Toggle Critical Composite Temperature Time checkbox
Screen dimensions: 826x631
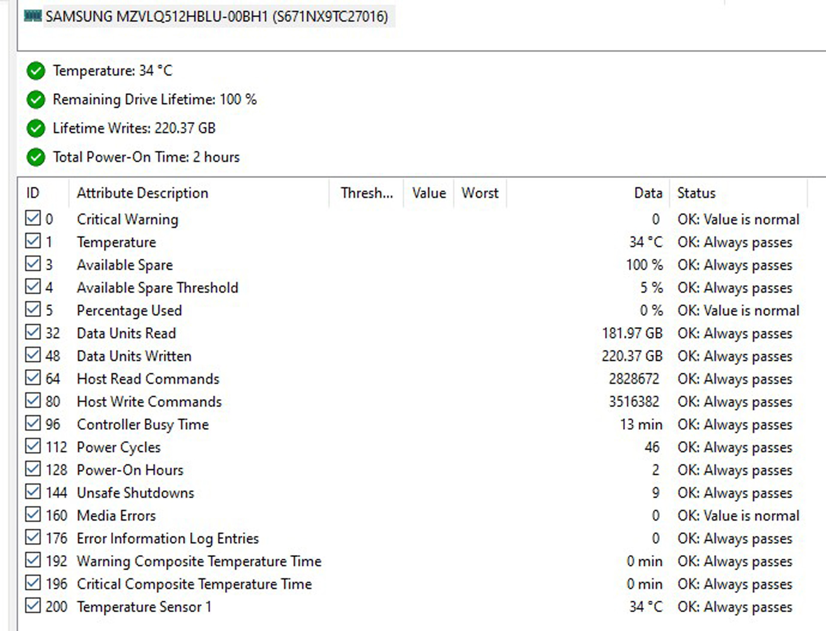(33, 583)
